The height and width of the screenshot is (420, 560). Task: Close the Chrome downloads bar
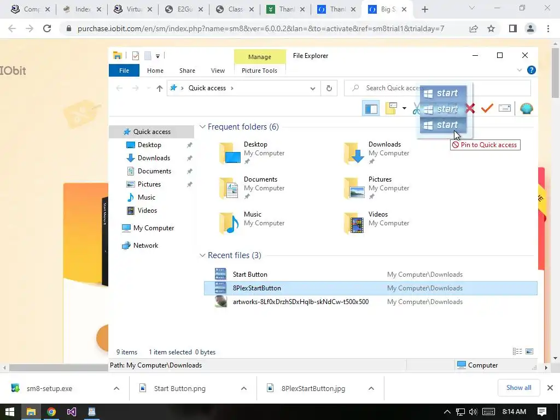550,388
